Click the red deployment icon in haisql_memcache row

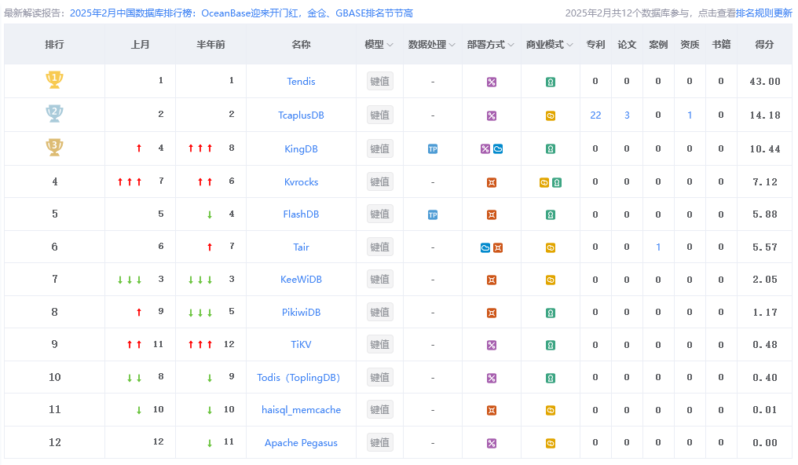tap(492, 411)
